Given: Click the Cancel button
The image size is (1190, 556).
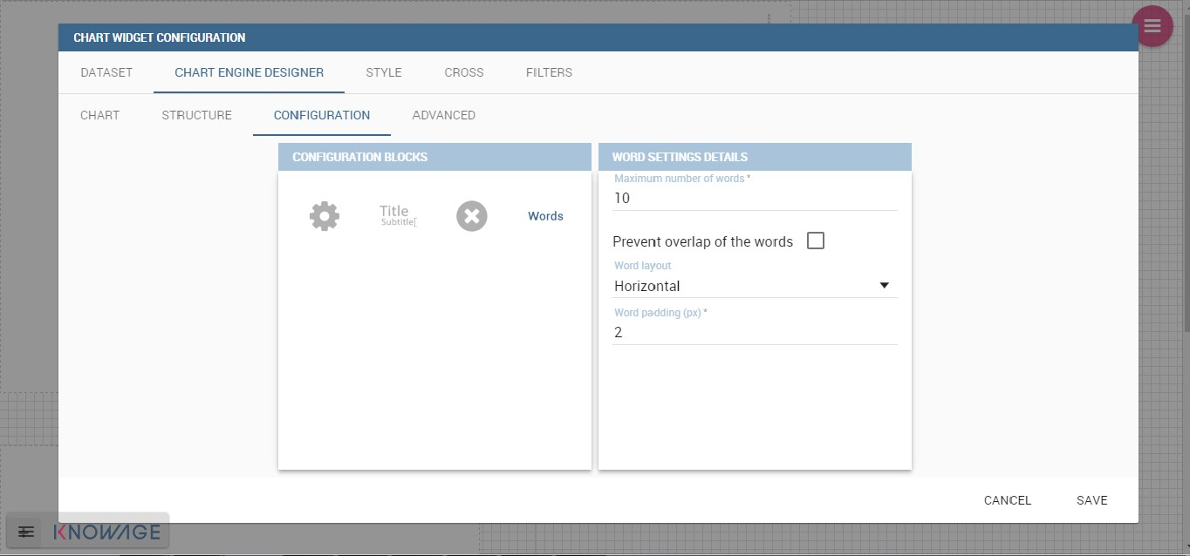Looking at the screenshot, I should click(x=1008, y=500).
